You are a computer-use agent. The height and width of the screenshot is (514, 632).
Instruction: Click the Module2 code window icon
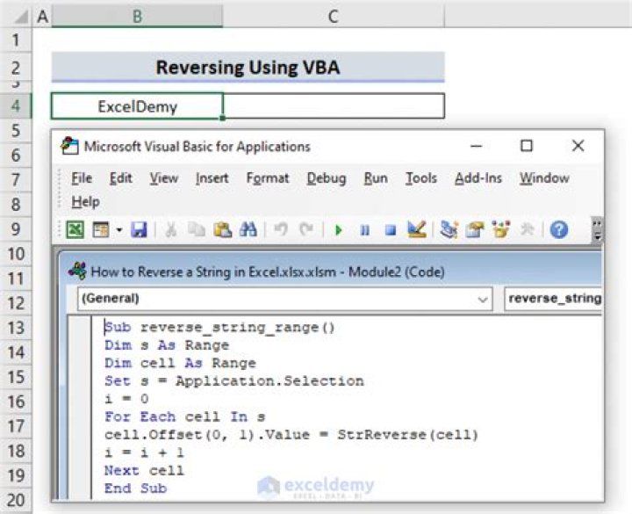[77, 271]
